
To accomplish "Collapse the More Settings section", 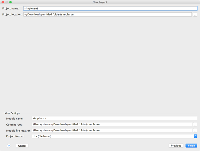I will [3, 113].
